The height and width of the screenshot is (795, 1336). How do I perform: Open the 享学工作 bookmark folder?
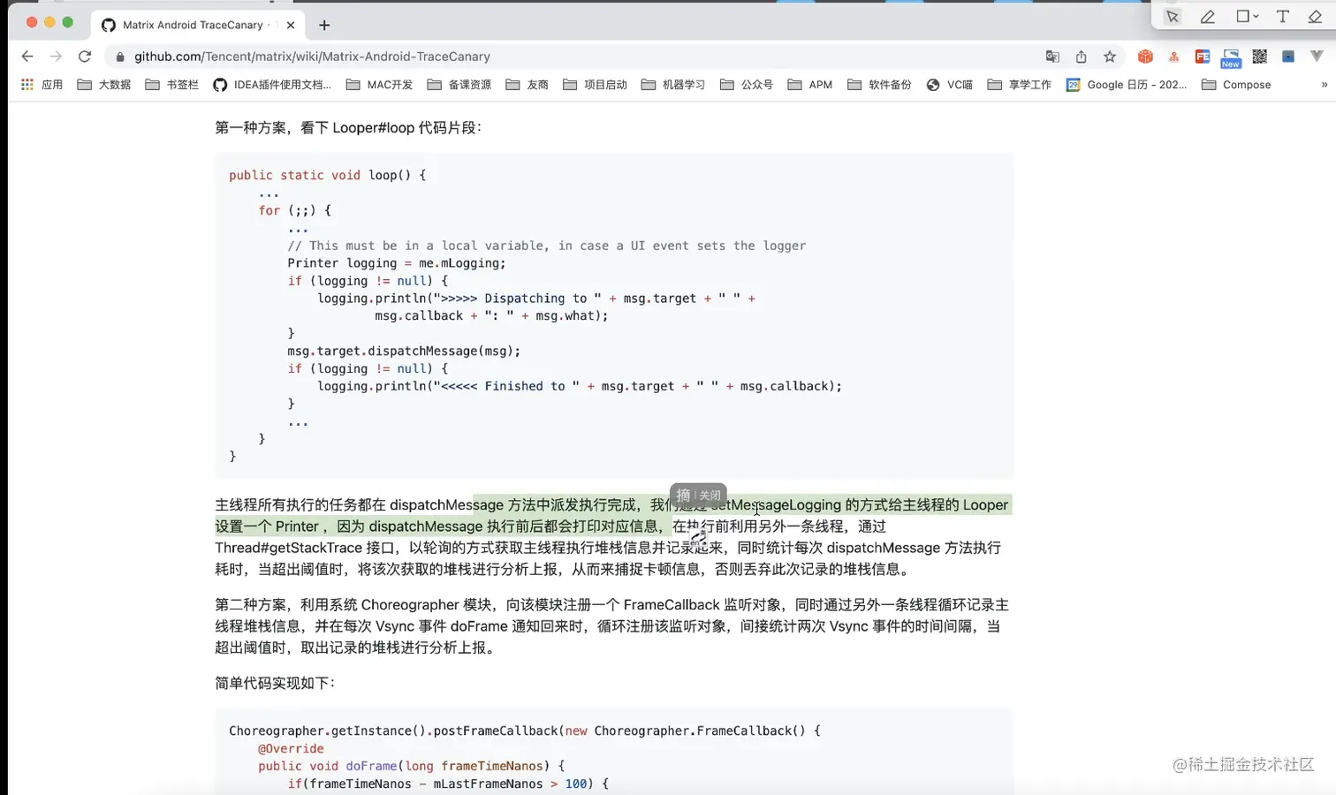[1020, 85]
